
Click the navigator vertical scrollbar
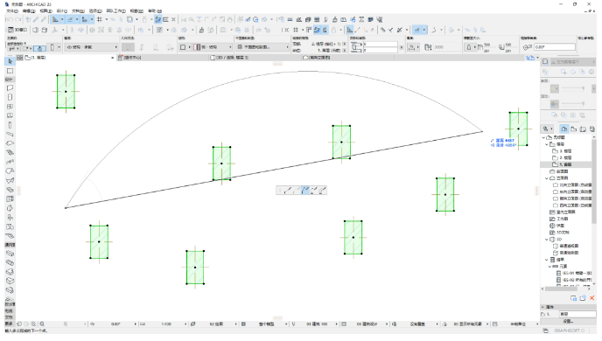tap(594, 180)
